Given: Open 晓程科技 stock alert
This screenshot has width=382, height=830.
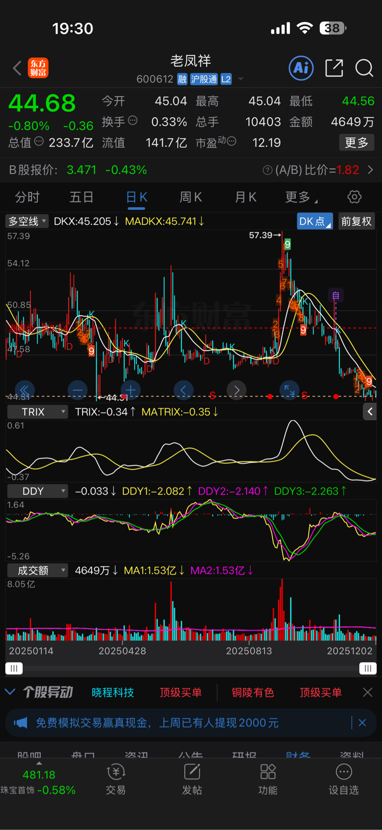Looking at the screenshot, I should (113, 692).
